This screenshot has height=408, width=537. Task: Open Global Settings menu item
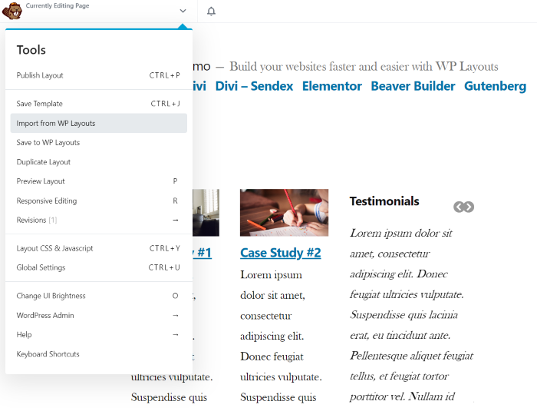tap(99, 267)
